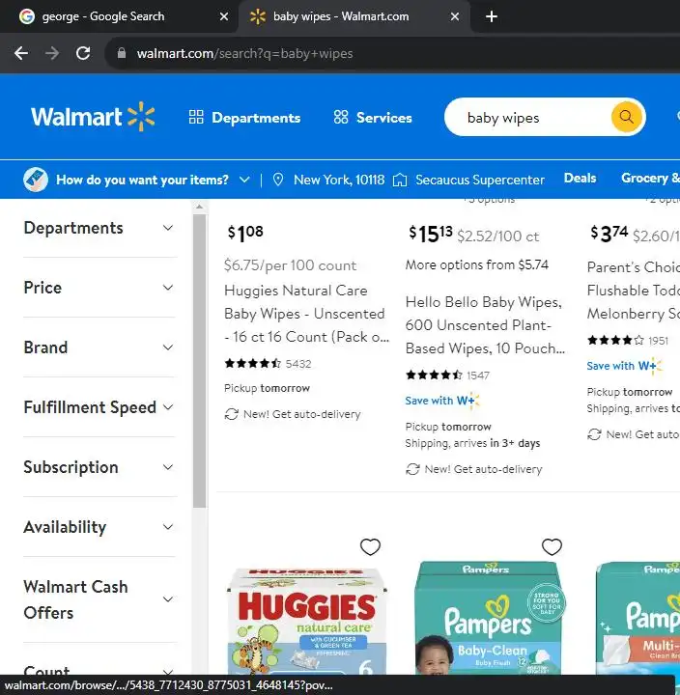
Task: Favorite the Pampers Baby-Clean product
Action: click(x=552, y=547)
